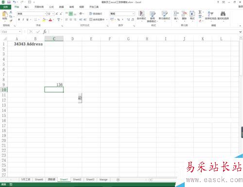This screenshot has width=243, height=187.
Task: Click the Increase Decimal icon
Action: (128, 19)
